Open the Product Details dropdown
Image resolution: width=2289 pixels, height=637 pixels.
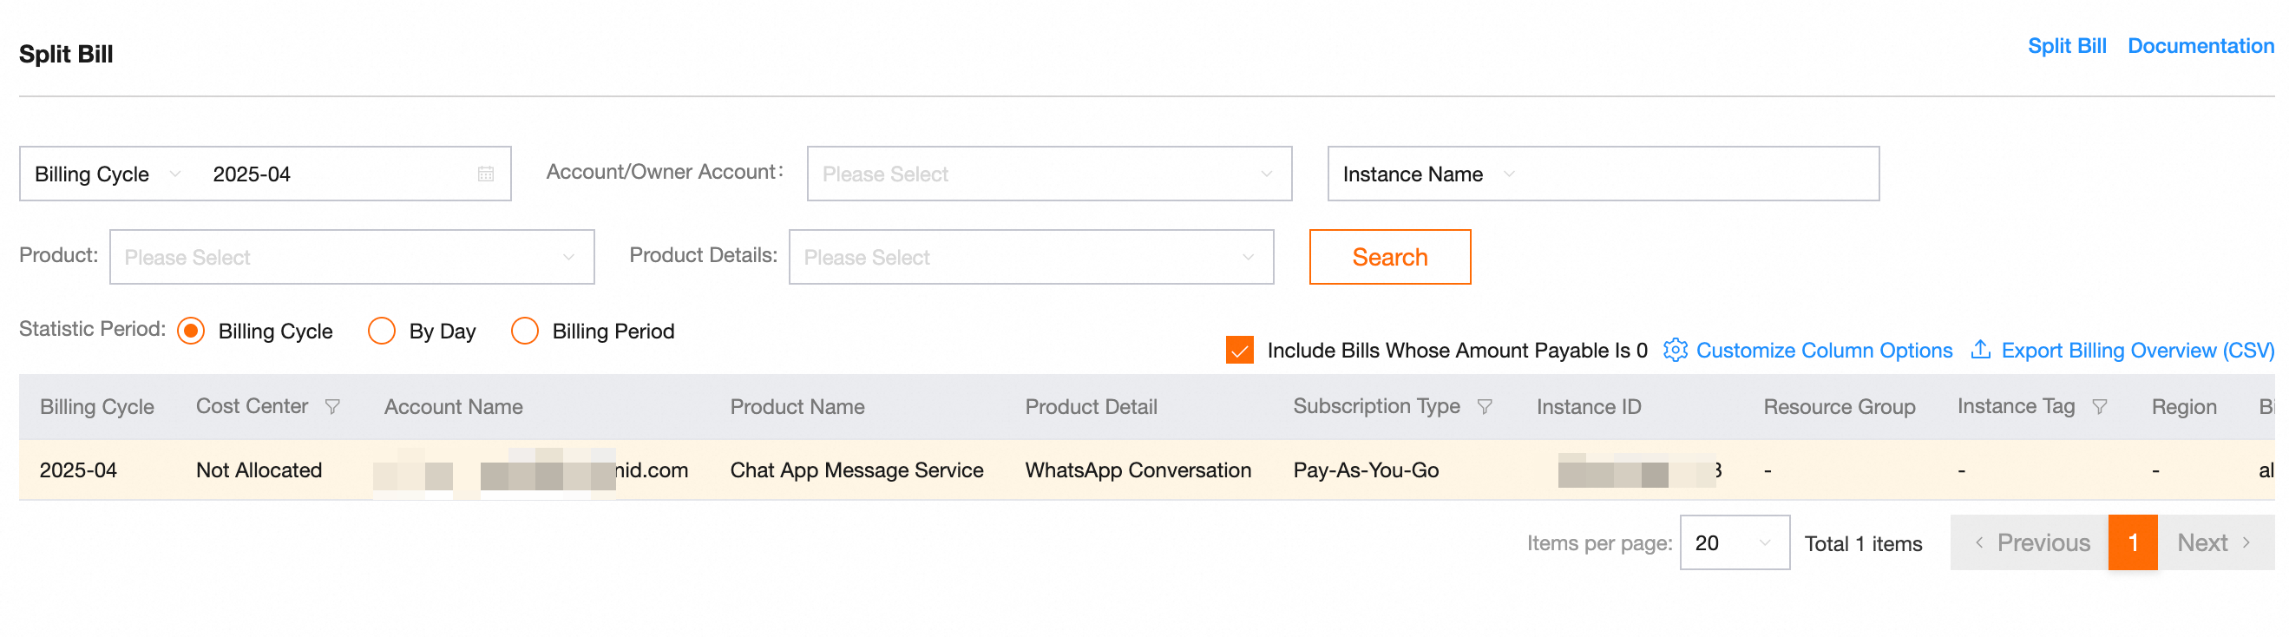click(x=1031, y=258)
